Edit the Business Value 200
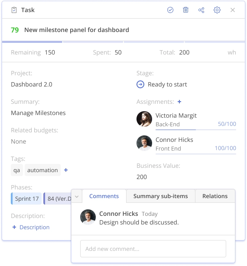This screenshot has width=247, height=266. pyautogui.click(x=142, y=177)
